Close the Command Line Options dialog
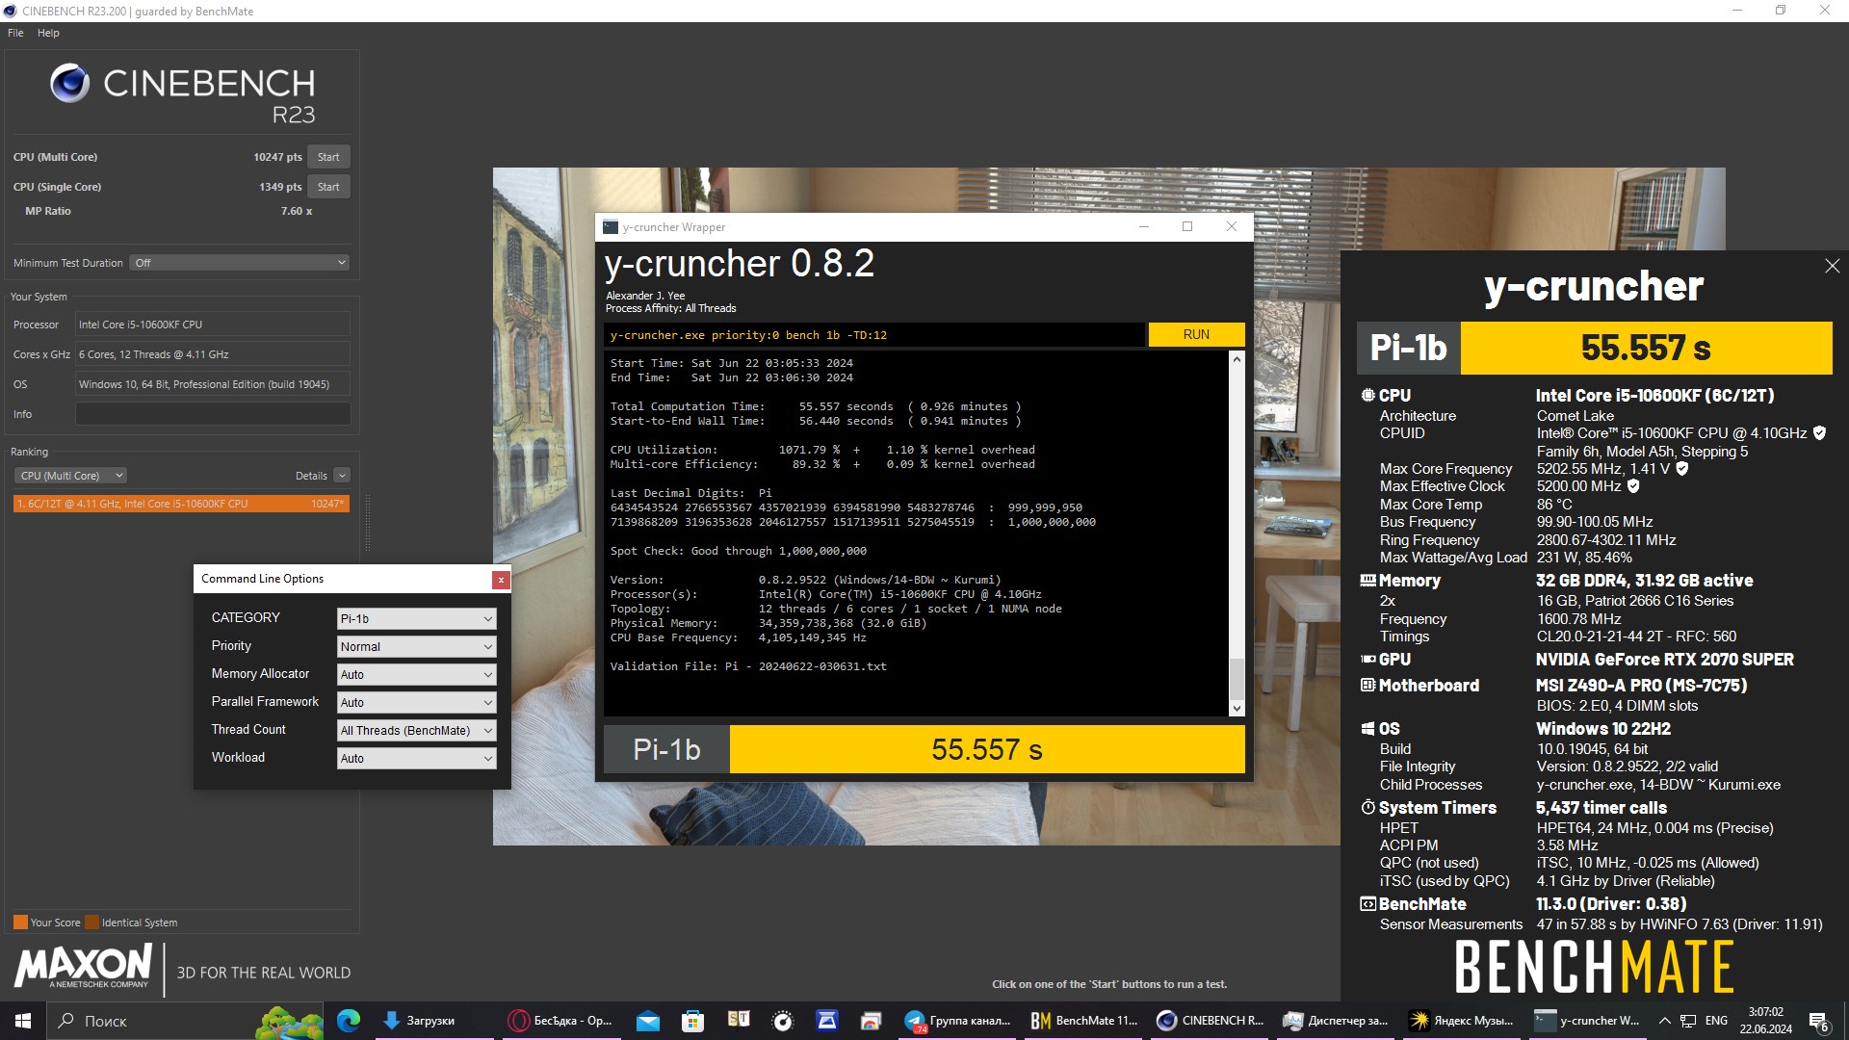 [500, 580]
